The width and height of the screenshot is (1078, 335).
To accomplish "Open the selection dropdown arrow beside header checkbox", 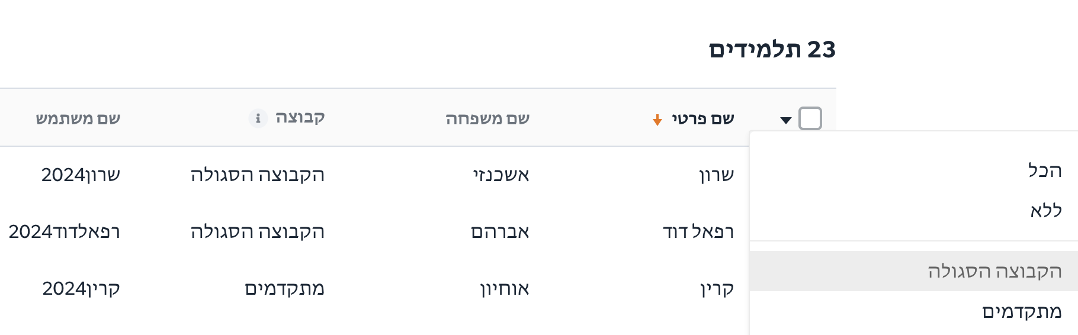I will tap(786, 120).
